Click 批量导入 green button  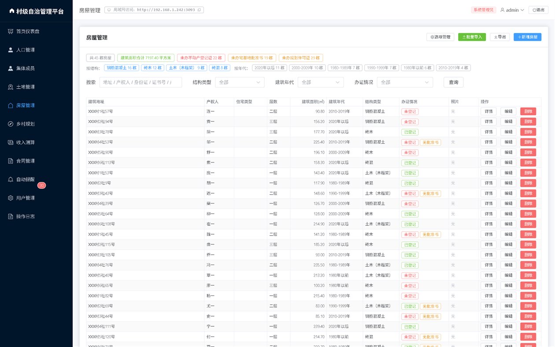[472, 37]
